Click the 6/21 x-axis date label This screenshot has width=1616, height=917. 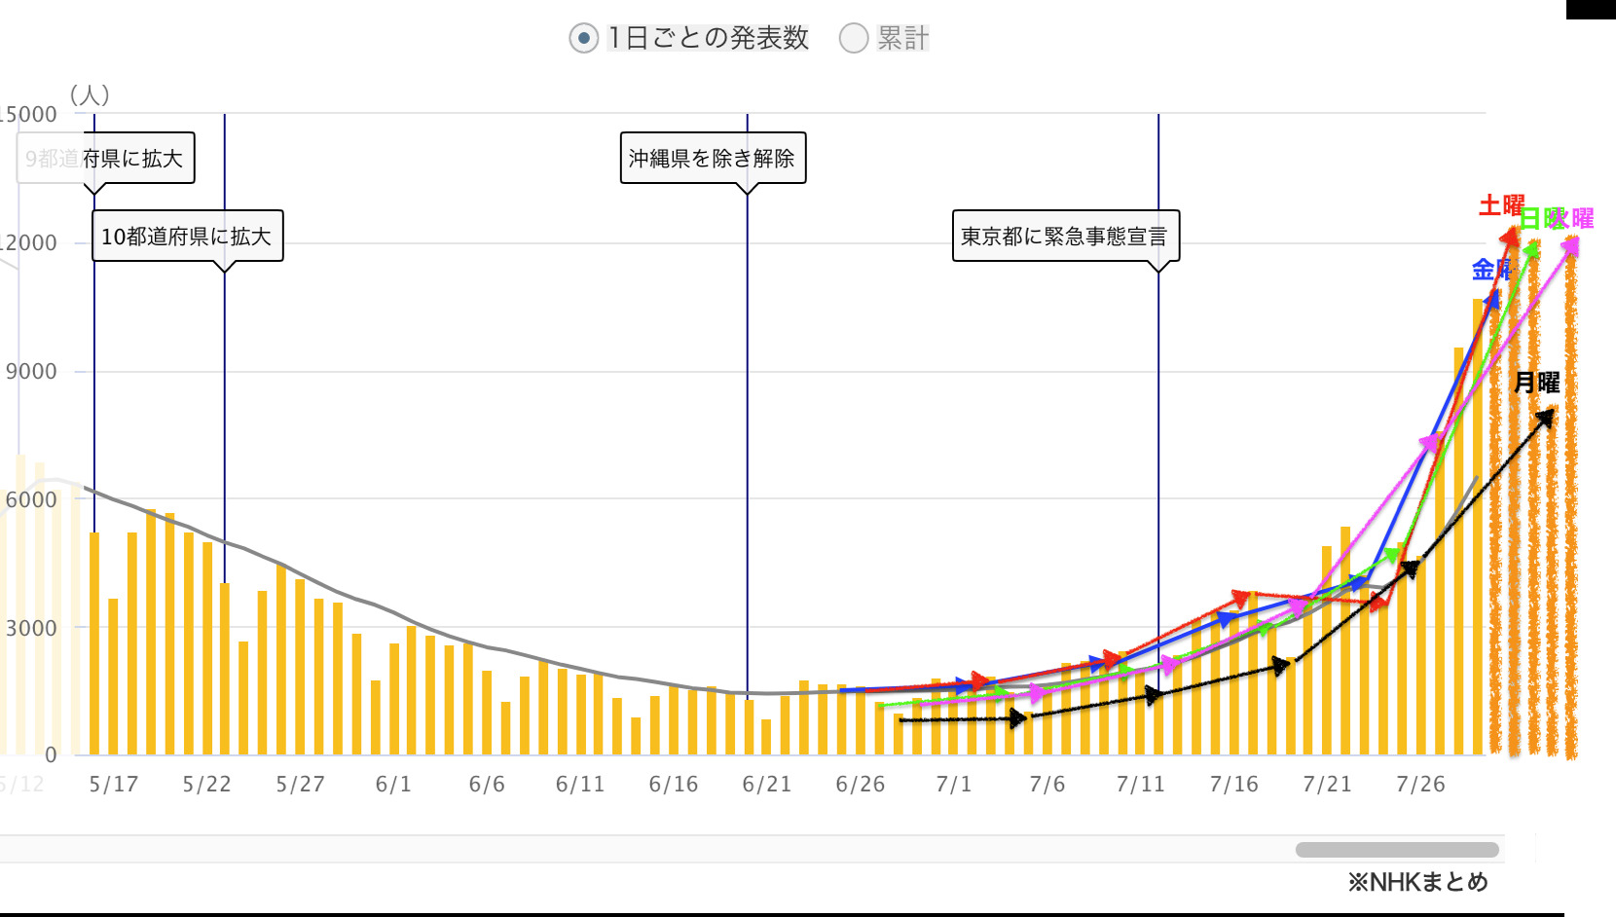pyautogui.click(x=766, y=785)
